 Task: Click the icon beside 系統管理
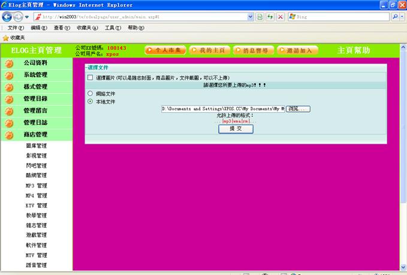(x=10, y=75)
